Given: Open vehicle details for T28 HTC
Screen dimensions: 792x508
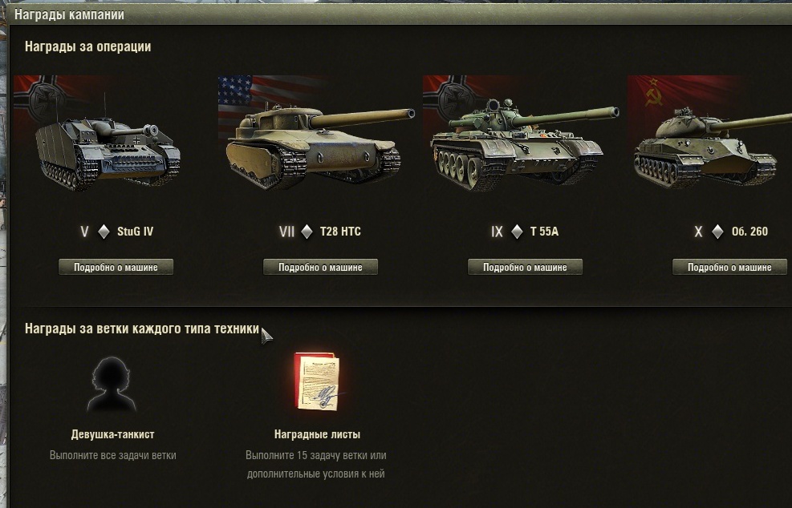Looking at the screenshot, I should click(x=320, y=268).
